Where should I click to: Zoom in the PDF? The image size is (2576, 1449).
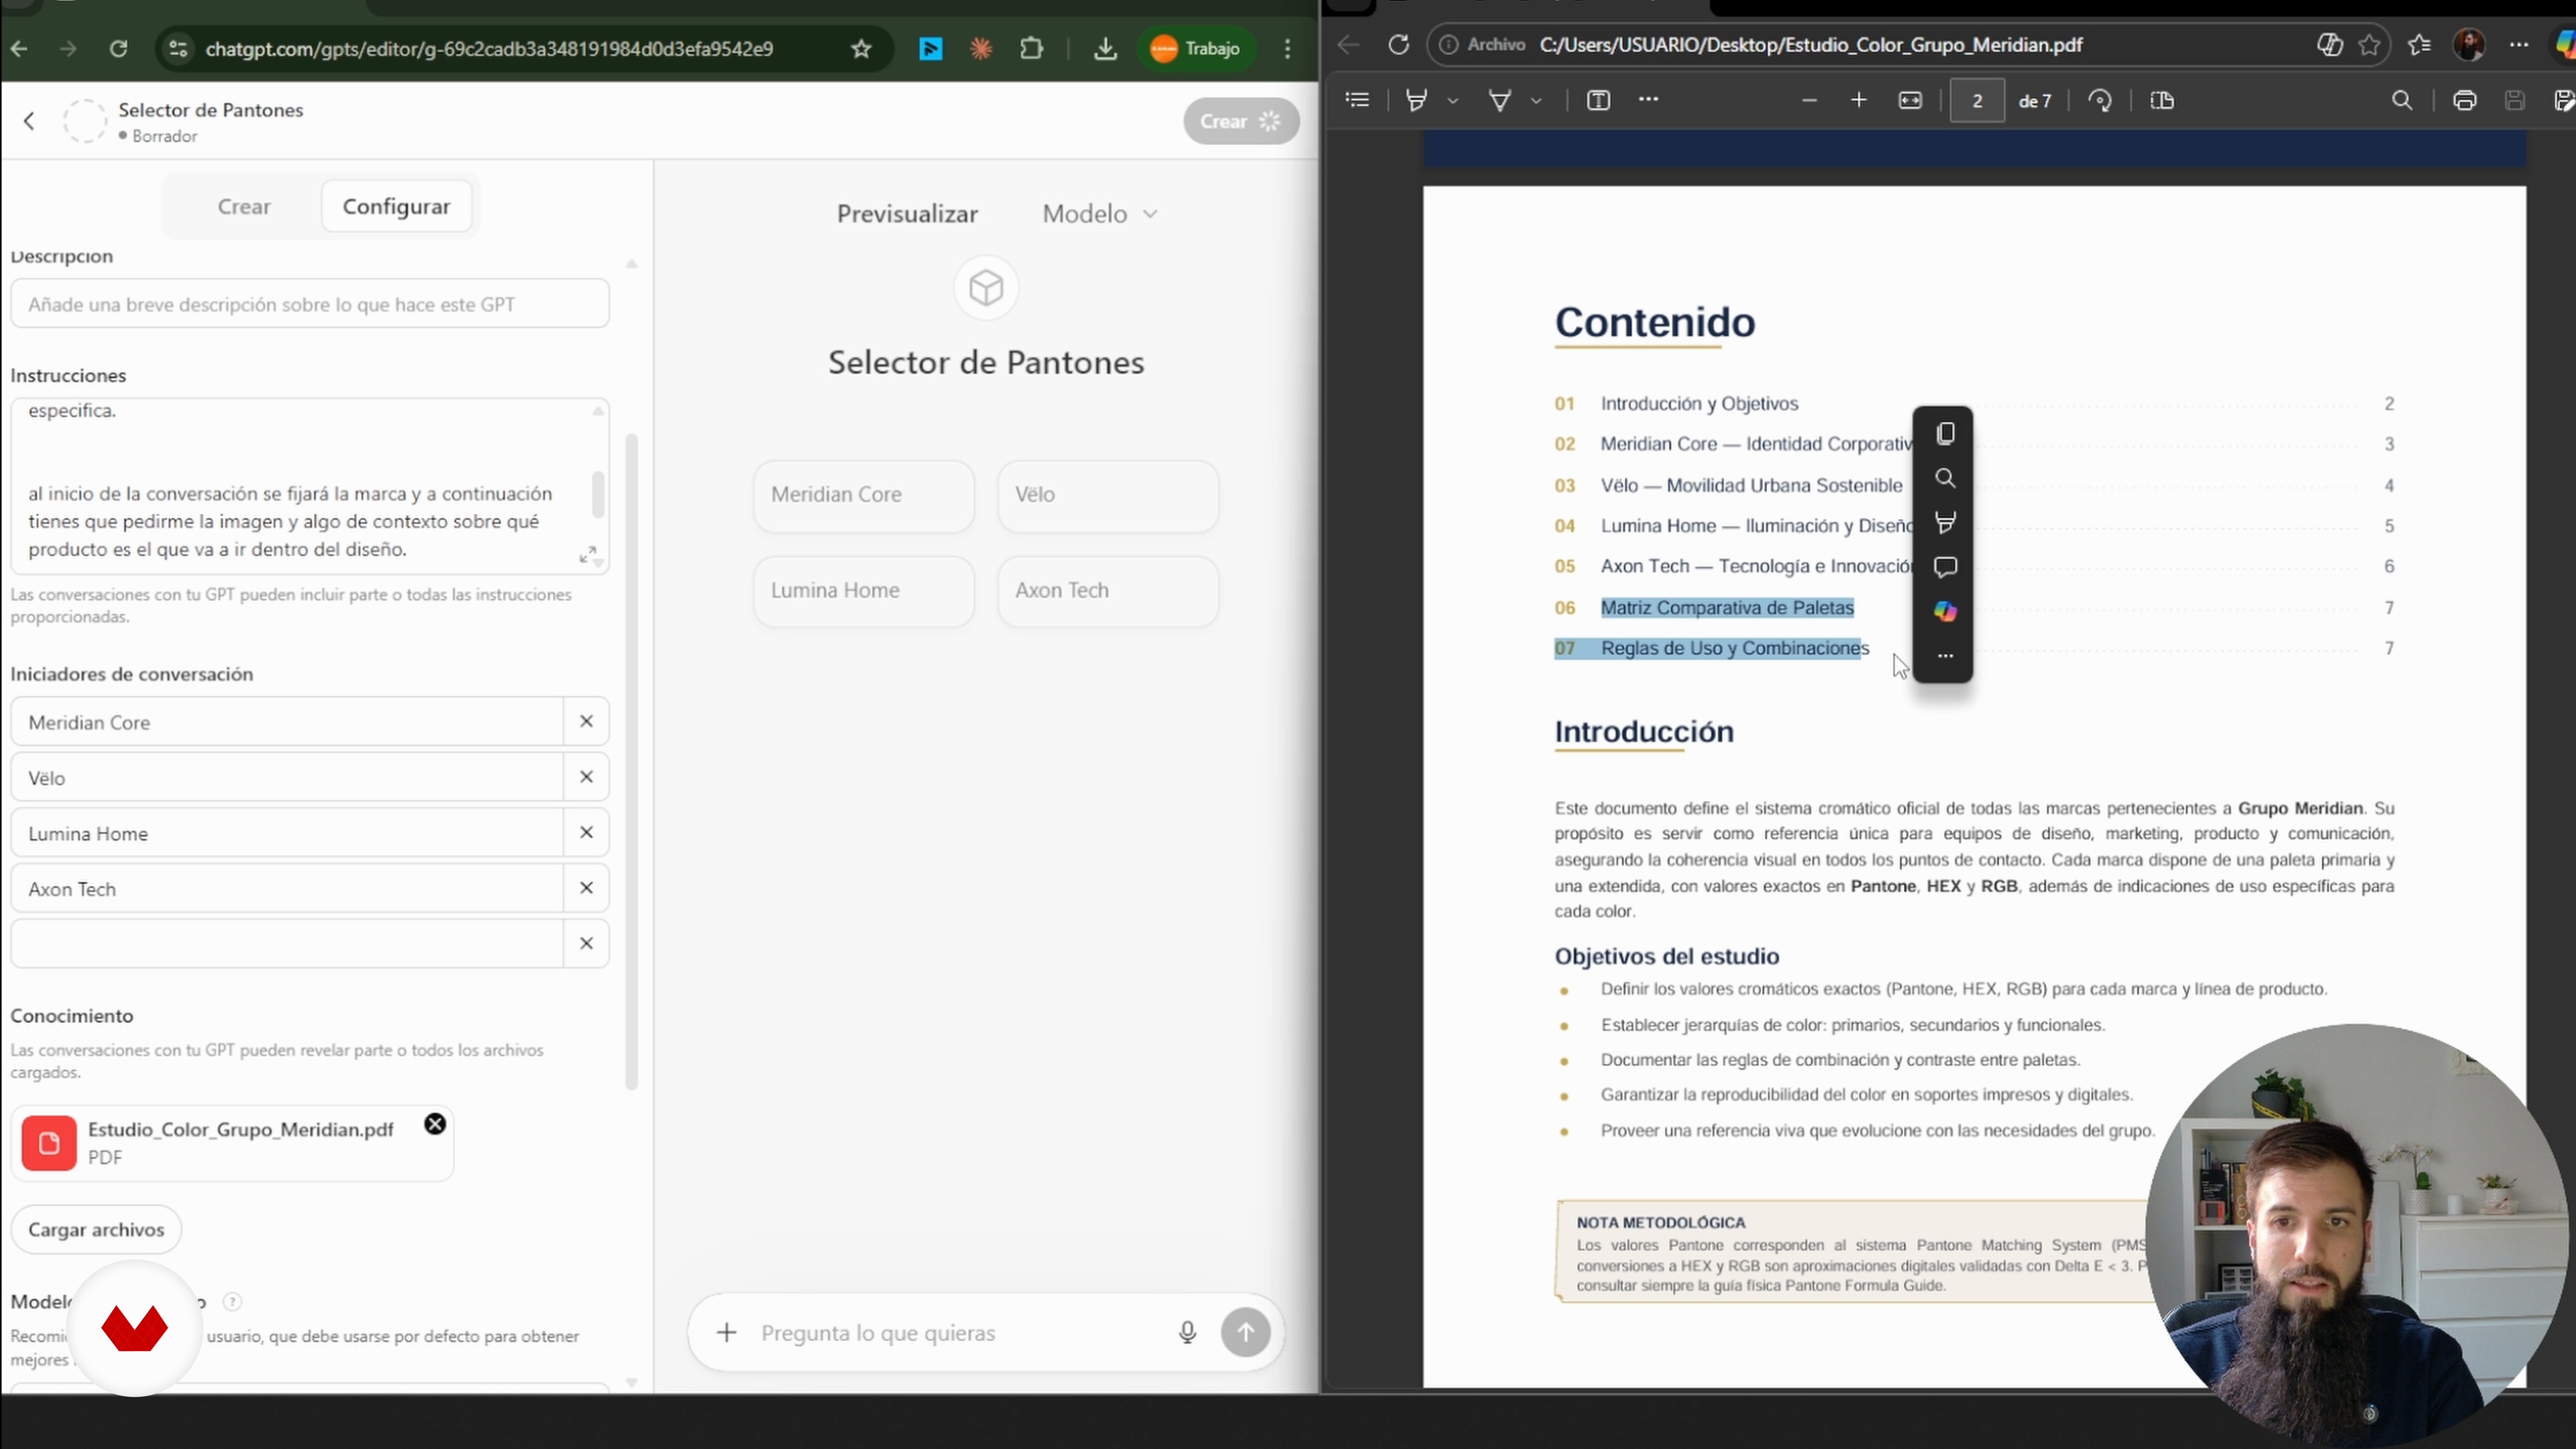1858,100
